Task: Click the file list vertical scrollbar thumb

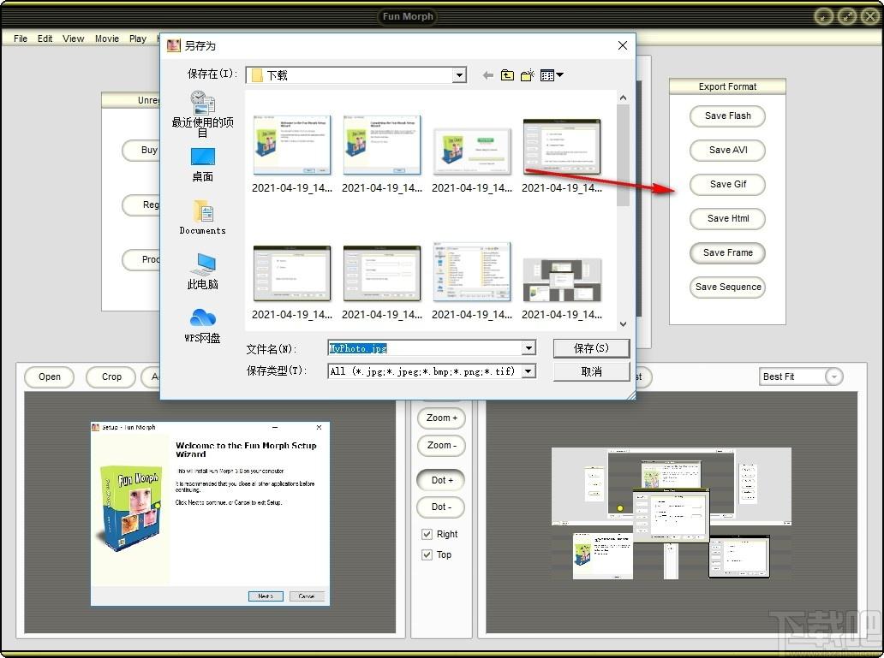Action: (x=623, y=155)
